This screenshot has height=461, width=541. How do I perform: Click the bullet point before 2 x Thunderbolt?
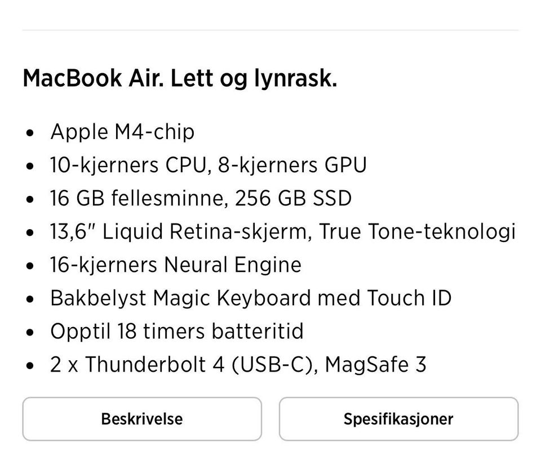coord(30,366)
